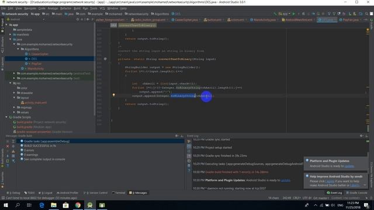Click the intention light bulb in editor gutter
Viewport: 374px width, 210px height.
tap(114, 95)
